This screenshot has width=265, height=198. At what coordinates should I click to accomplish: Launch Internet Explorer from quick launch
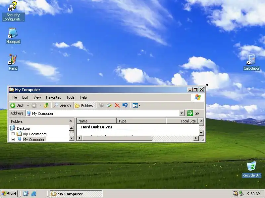34,194
